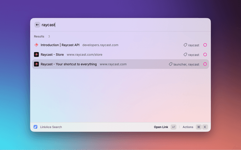Click pink circle in 'Your shortcut to everything' row
Image resolution: width=241 pixels, height=150 pixels.
tap(205, 64)
